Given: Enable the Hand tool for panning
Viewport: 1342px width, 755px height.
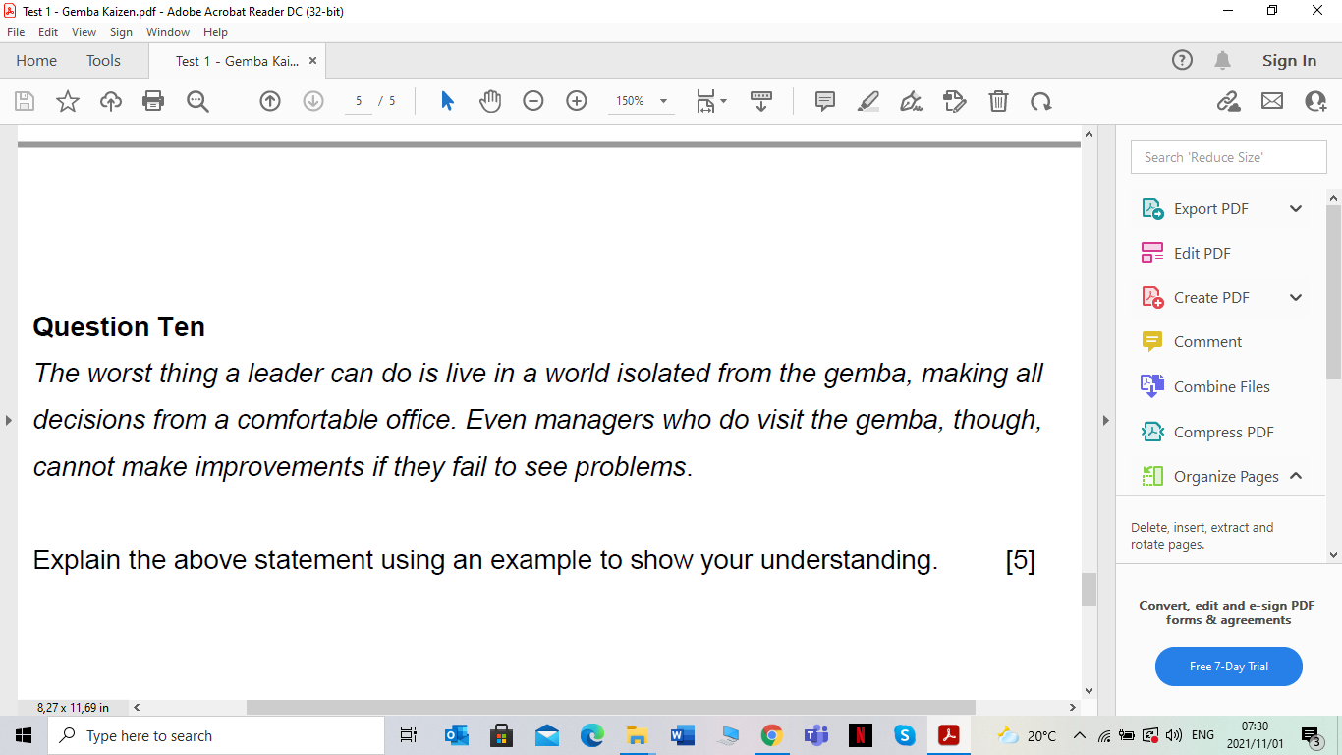Looking at the screenshot, I should [489, 101].
